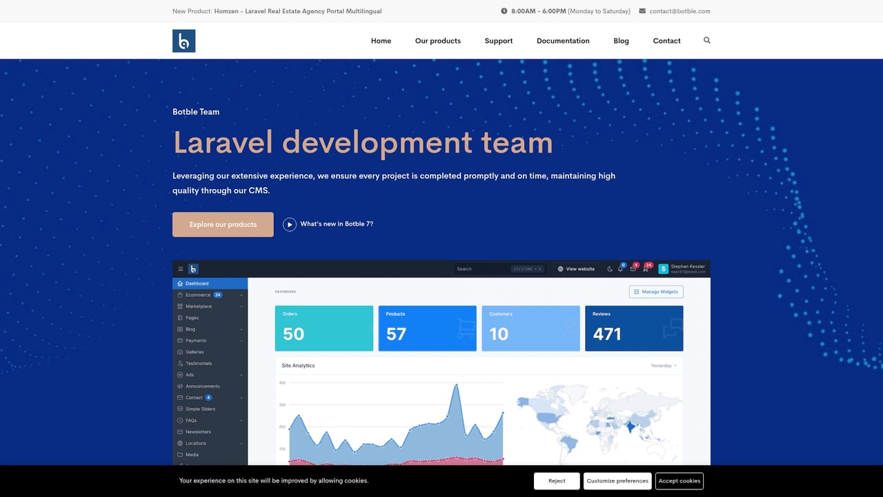This screenshot has width=883, height=497.
Task: Toggle dark mode with the moon icon
Action: (x=610, y=269)
